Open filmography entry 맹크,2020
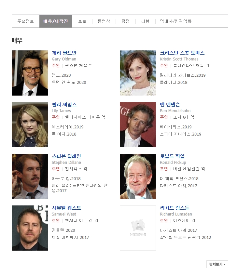The width and height of the screenshot is (238, 275). click(61, 75)
